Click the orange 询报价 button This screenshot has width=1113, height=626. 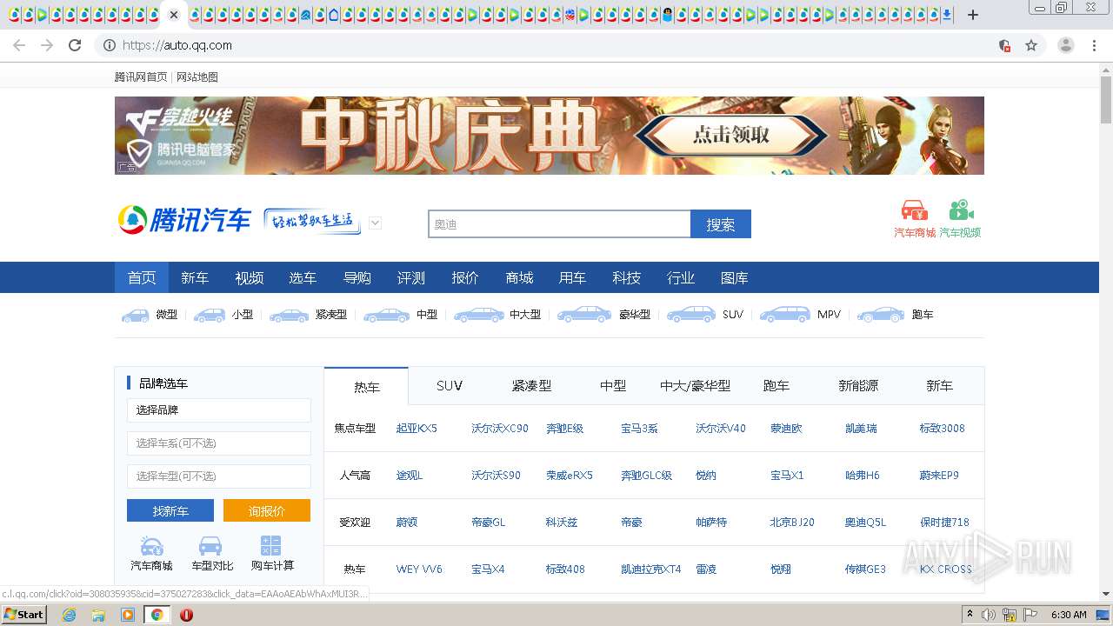pyautogui.click(x=267, y=510)
